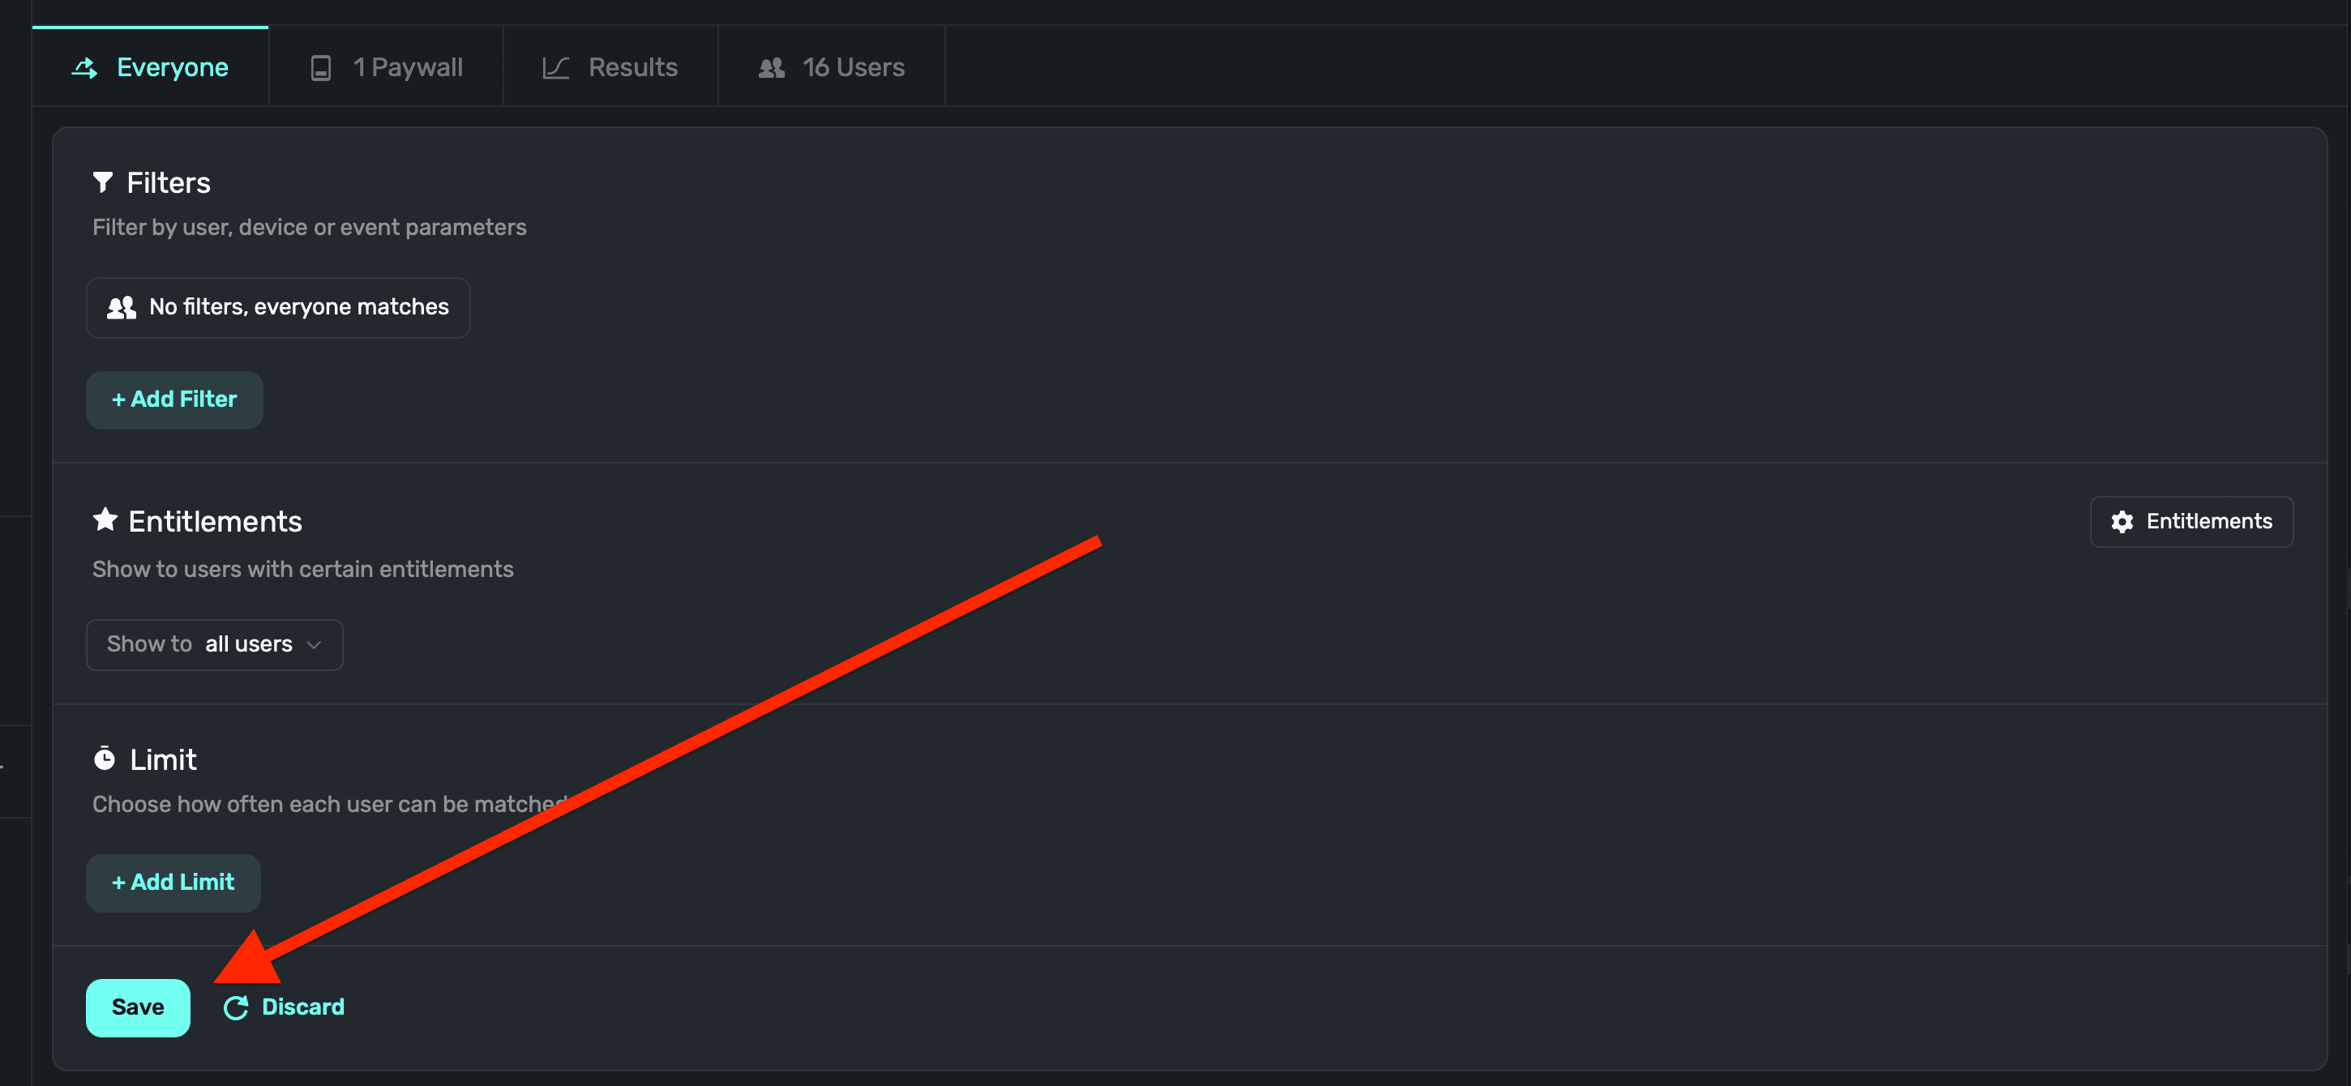Click the gear icon in the Entitlements button
2351x1086 pixels.
(x=2122, y=522)
